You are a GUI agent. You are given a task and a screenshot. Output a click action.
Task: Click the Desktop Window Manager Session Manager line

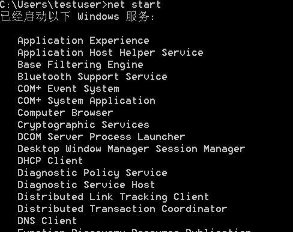pos(131,149)
